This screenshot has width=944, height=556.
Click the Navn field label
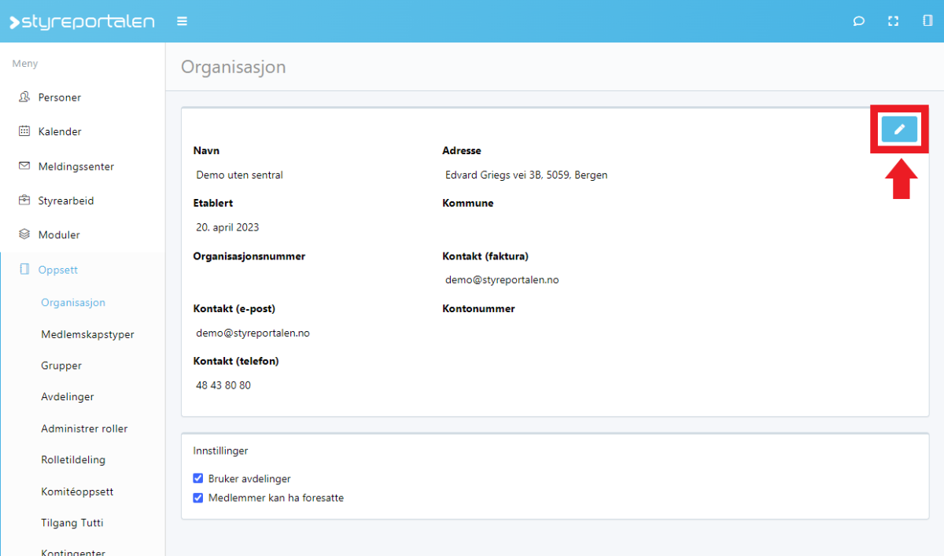pyautogui.click(x=206, y=151)
